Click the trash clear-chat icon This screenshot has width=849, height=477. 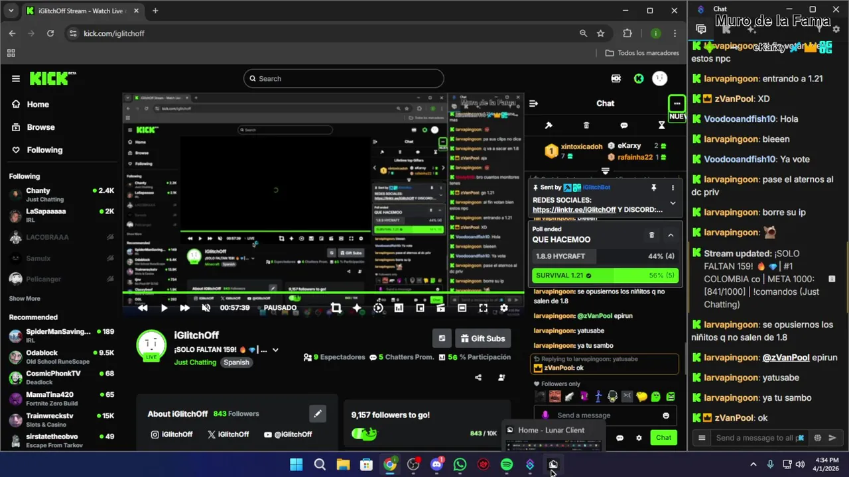(586, 125)
